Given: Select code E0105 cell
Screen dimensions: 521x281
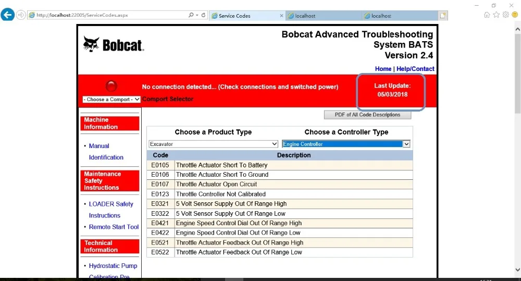Looking at the screenshot, I should [160, 165].
